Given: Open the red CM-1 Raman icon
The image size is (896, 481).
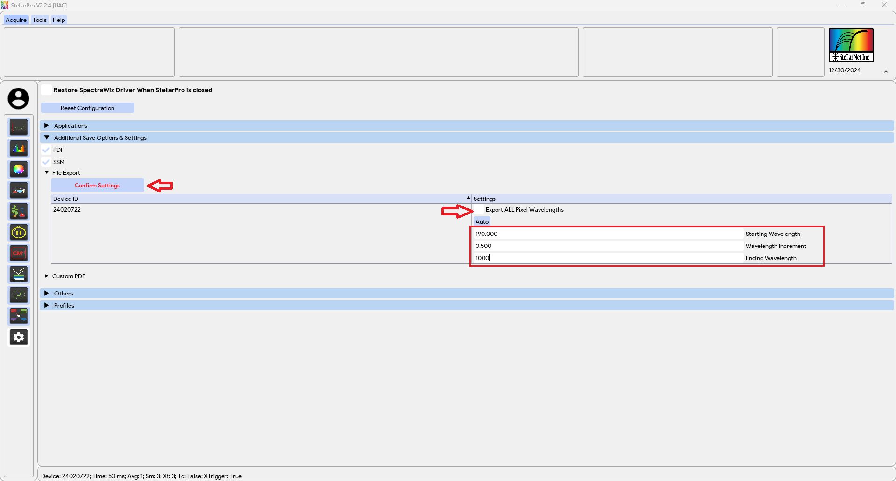Looking at the screenshot, I should coord(19,253).
